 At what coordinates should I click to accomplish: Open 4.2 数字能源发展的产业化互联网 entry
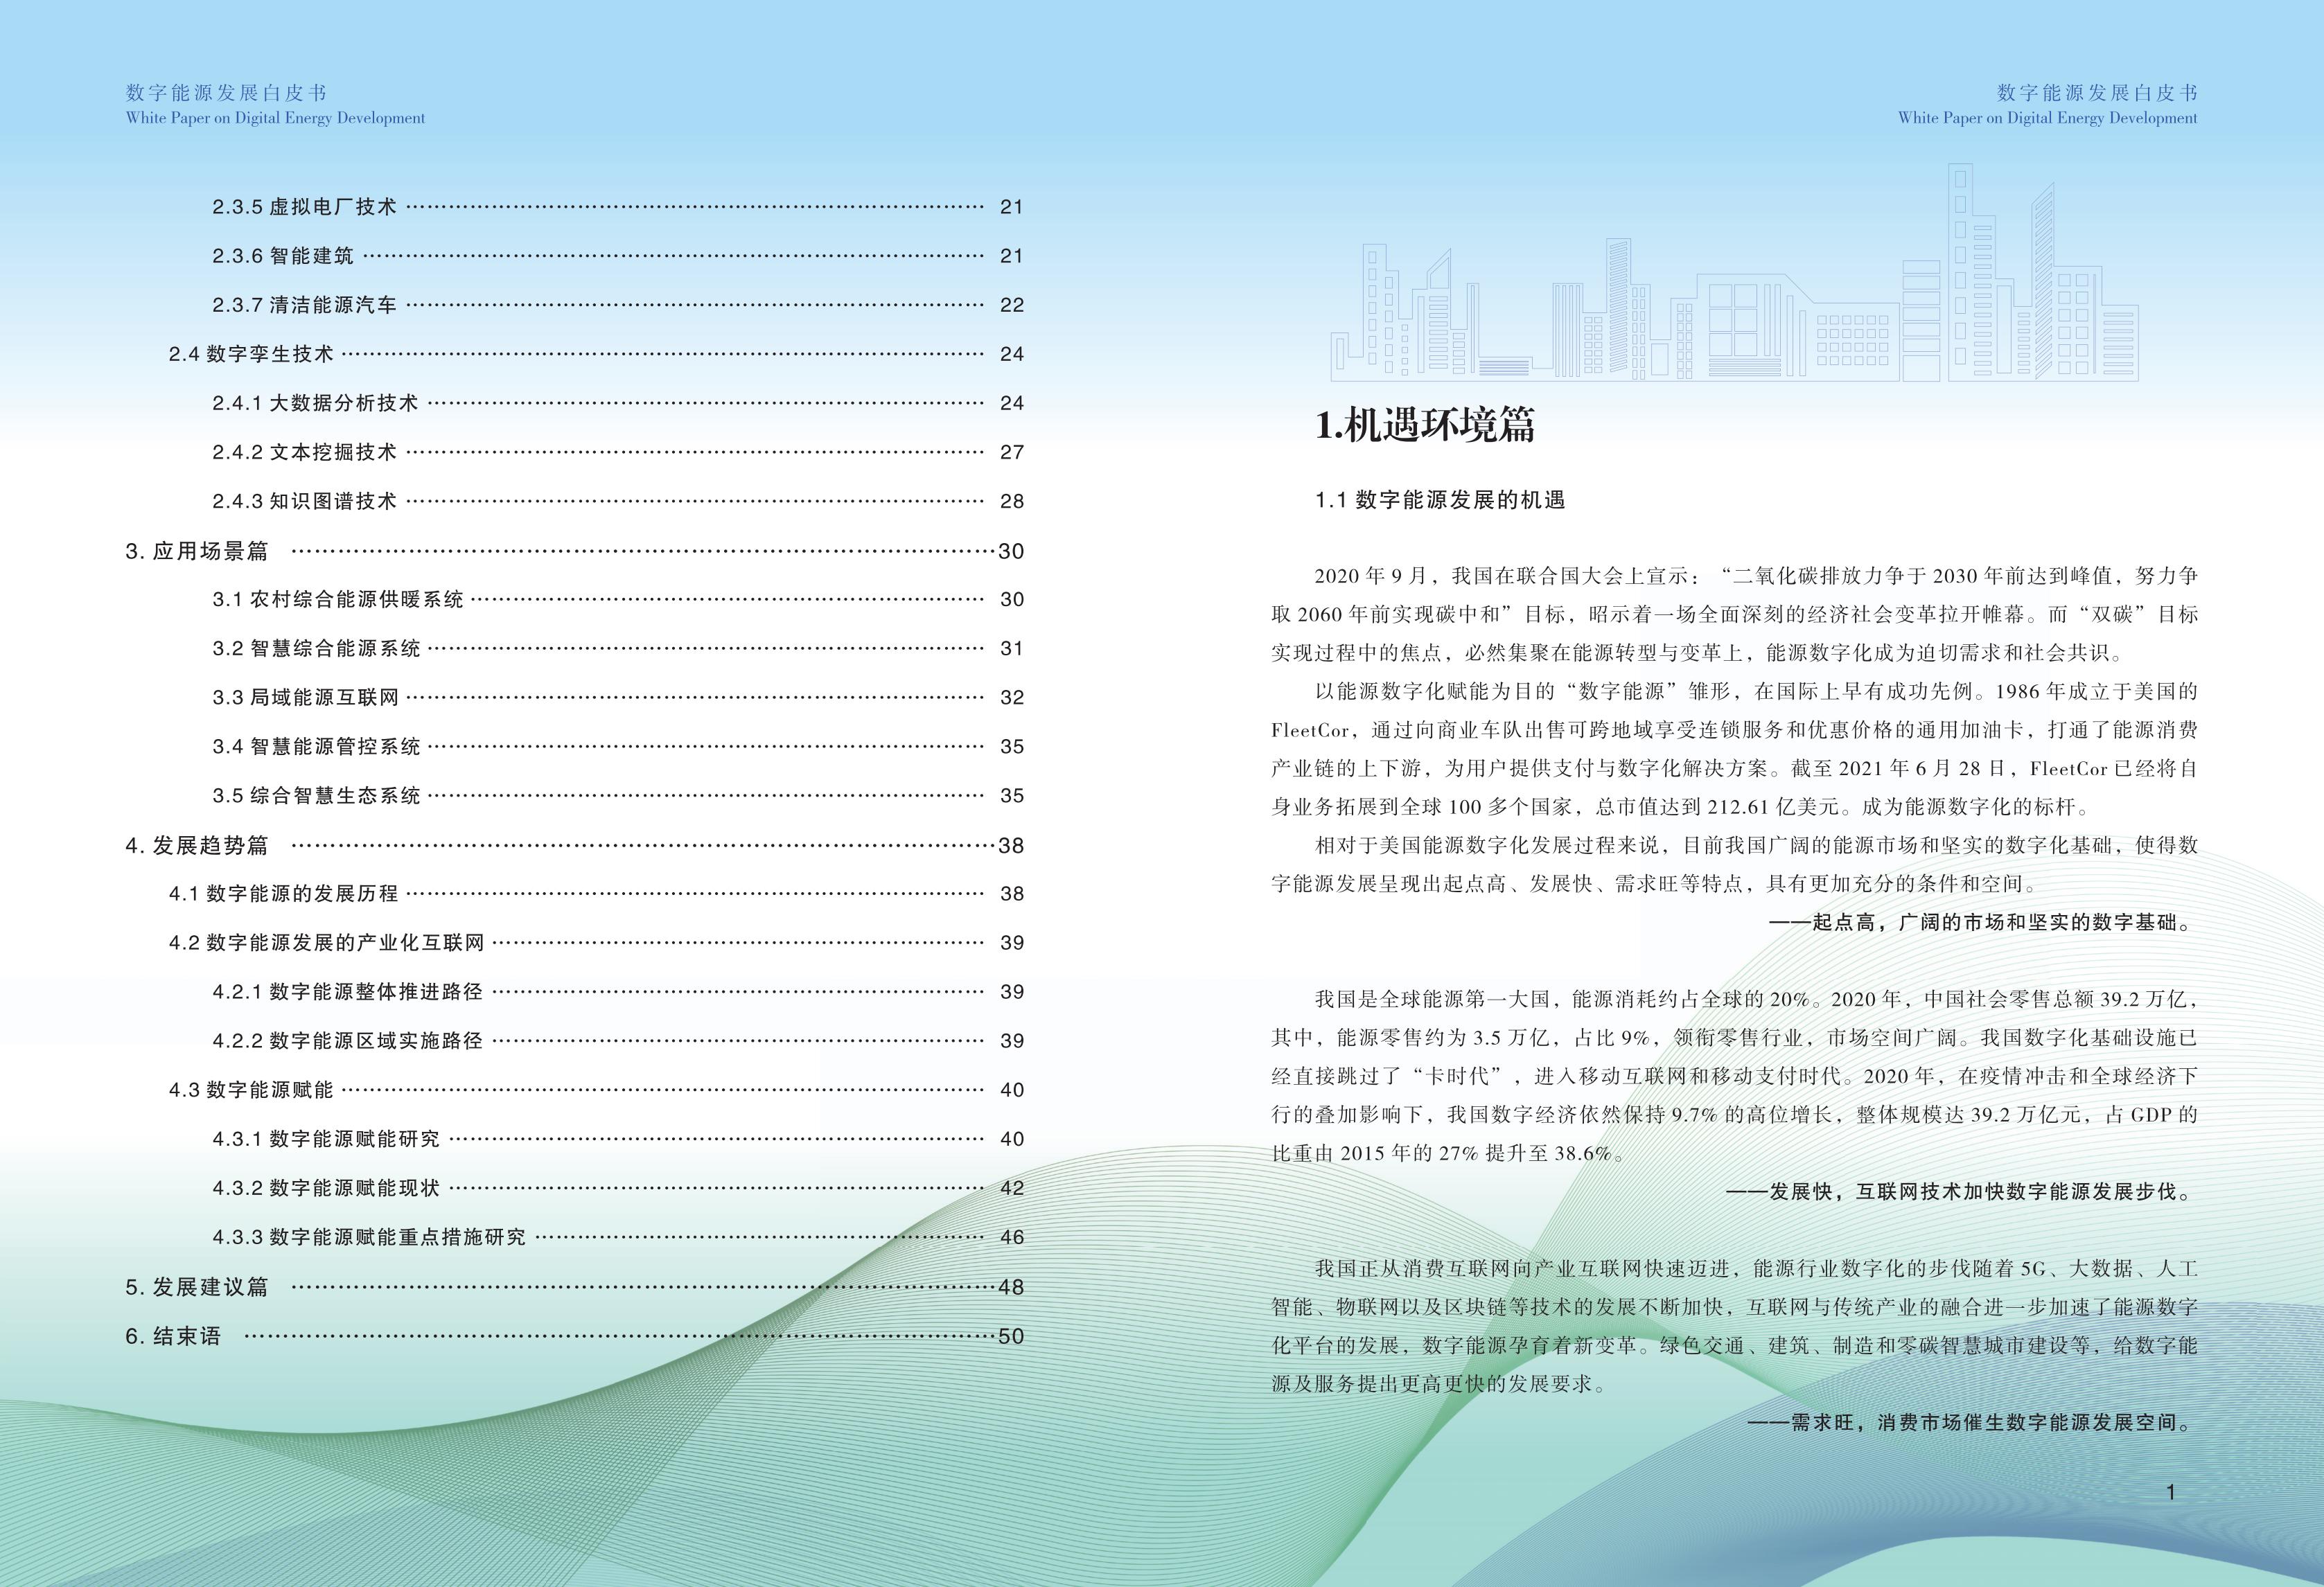(327, 943)
